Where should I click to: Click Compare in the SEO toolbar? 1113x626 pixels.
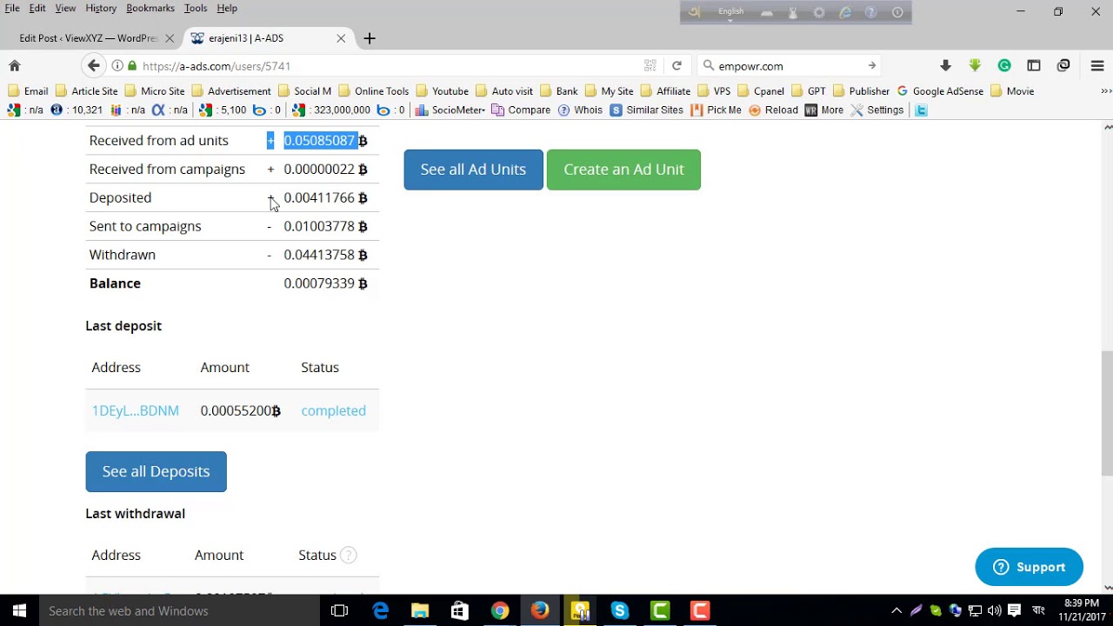click(x=521, y=110)
